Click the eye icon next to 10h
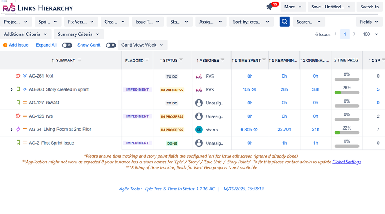 [x=254, y=89]
